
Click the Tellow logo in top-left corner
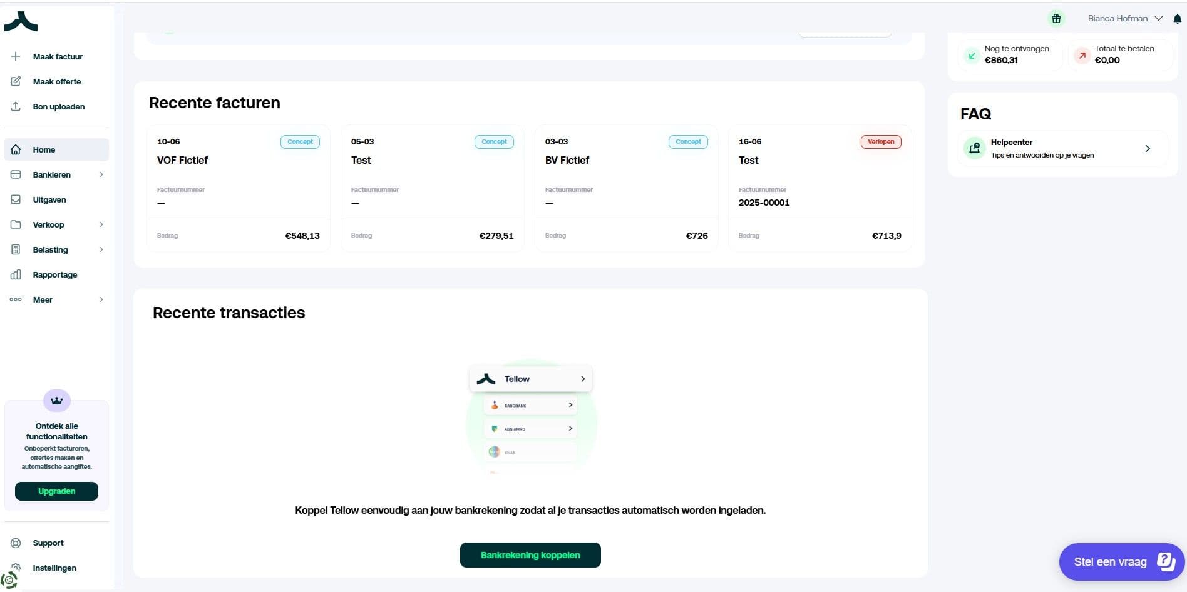pos(21,21)
